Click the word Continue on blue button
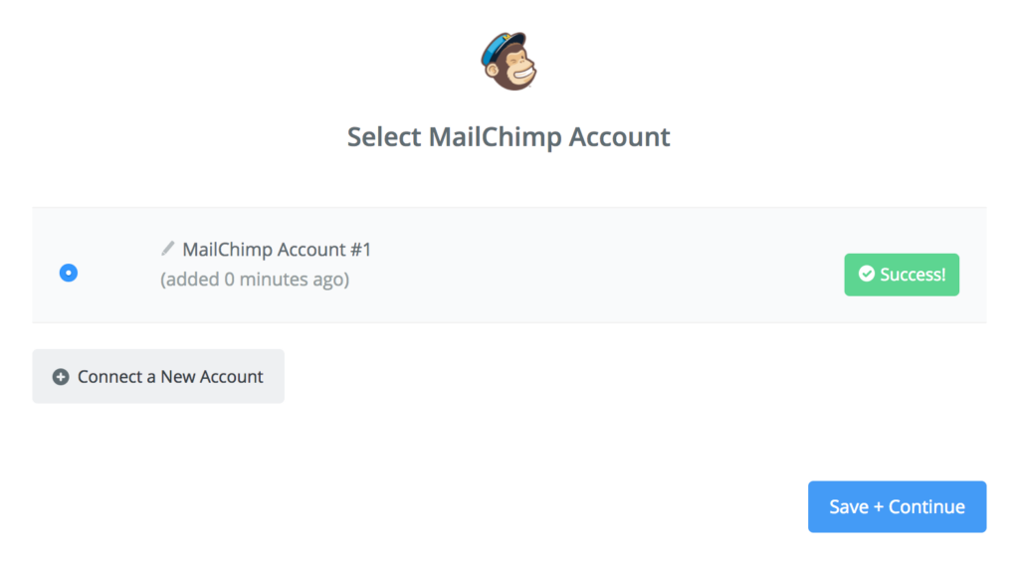1019x565 pixels. [926, 506]
